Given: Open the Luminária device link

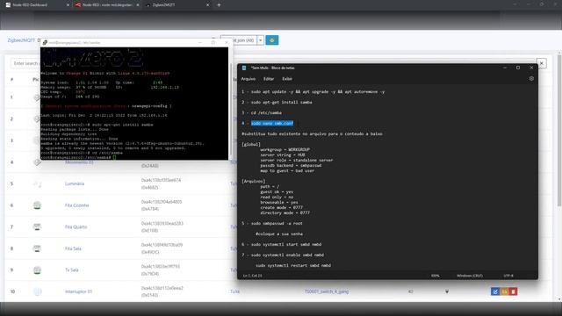Looking at the screenshot, I should [x=75, y=183].
